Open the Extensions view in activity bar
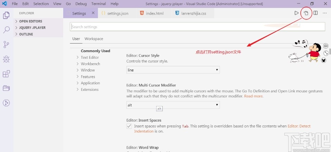 click(6, 74)
